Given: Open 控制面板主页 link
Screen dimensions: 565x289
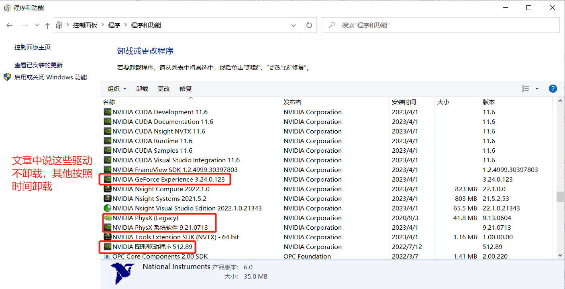Looking at the screenshot, I should 33,47.
